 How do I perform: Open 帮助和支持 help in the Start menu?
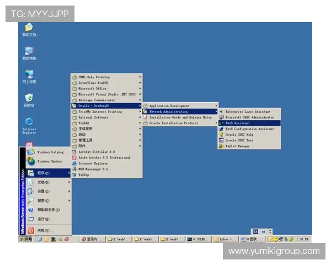pyautogui.click(x=48, y=210)
